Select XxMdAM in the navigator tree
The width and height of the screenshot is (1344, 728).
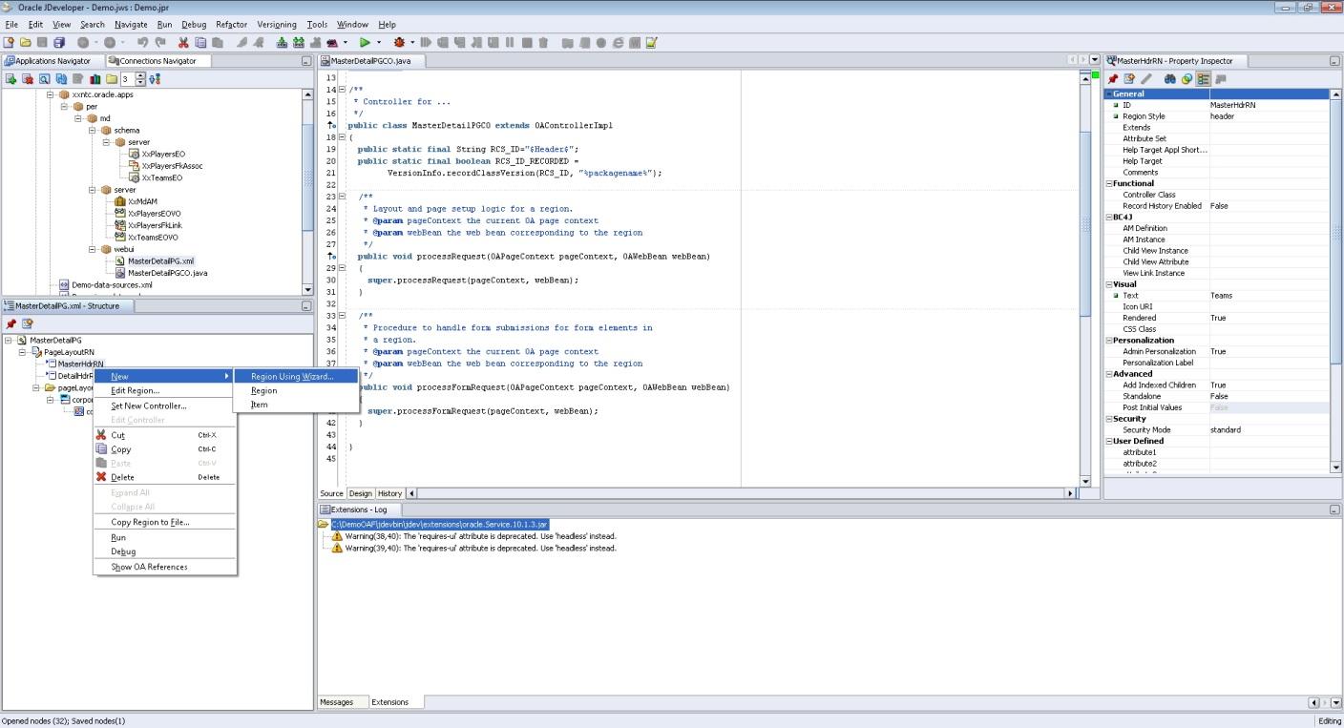pos(142,201)
